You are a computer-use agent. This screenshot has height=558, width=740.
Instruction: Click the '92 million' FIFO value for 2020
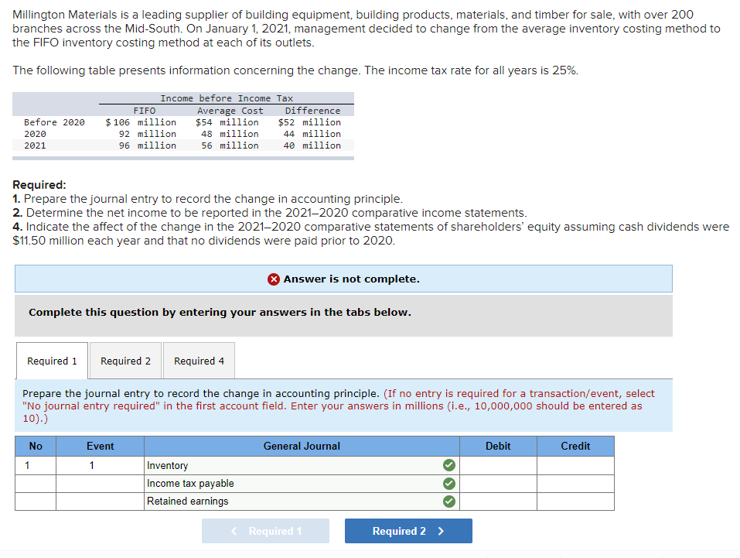tap(147, 134)
